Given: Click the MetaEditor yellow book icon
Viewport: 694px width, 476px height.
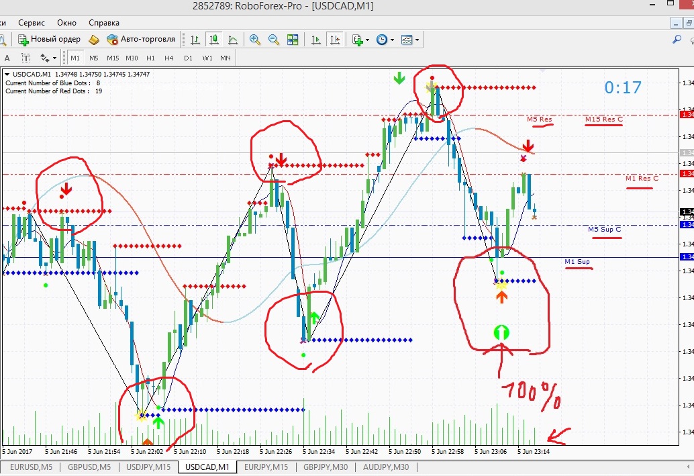Looking at the screenshot, I should tap(94, 40).
